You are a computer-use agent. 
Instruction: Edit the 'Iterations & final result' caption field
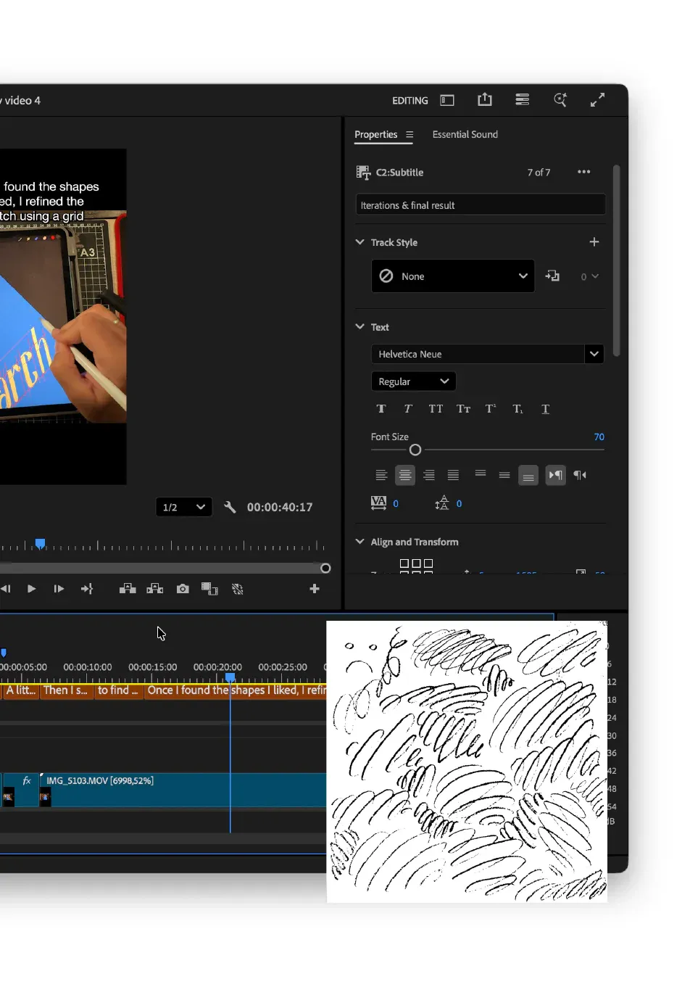click(x=481, y=205)
